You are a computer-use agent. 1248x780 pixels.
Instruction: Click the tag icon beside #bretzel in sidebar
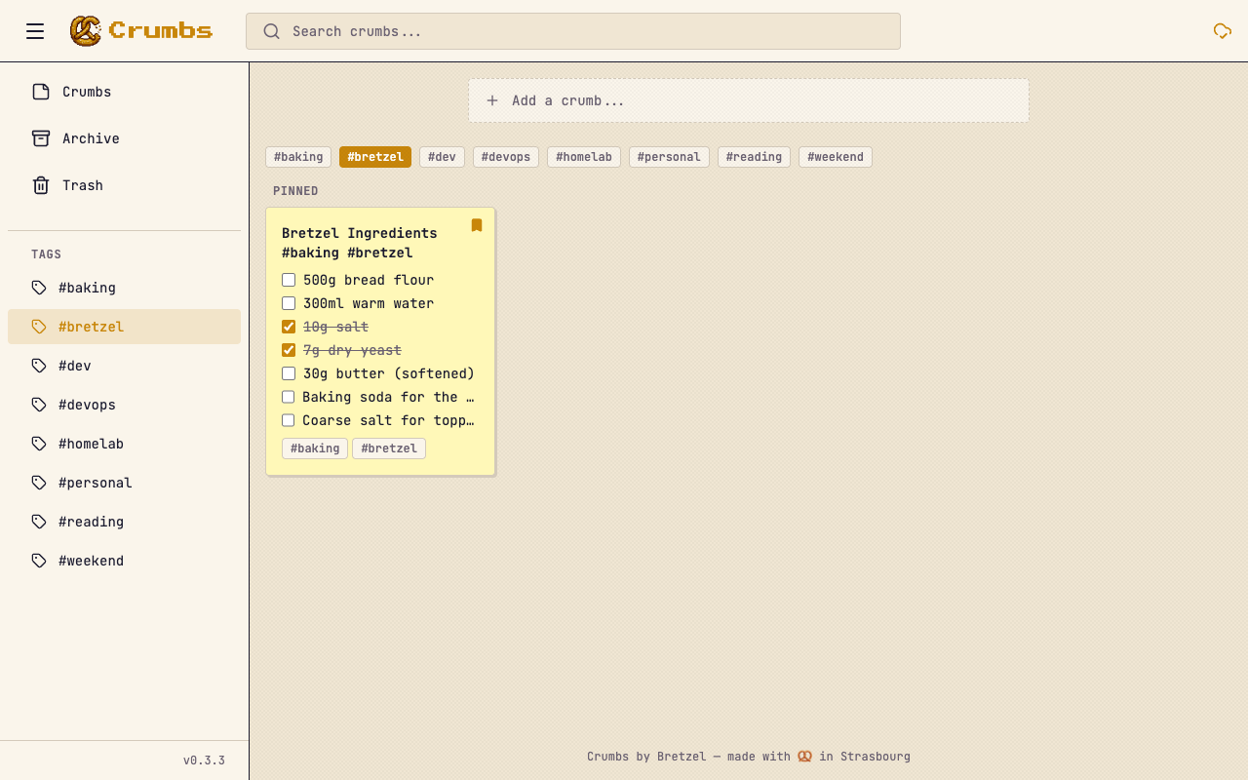pyautogui.click(x=39, y=327)
